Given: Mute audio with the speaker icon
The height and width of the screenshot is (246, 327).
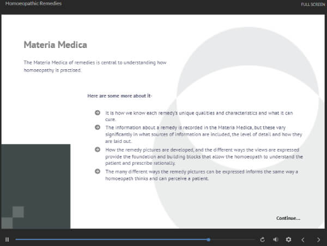Looking at the screenshot, I should (275, 239).
